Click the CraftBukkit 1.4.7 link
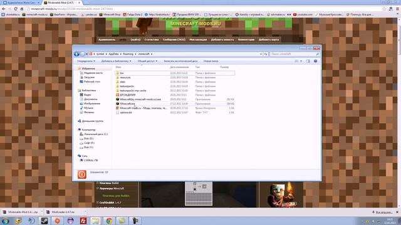This screenshot has height=225, width=401. coord(110,202)
